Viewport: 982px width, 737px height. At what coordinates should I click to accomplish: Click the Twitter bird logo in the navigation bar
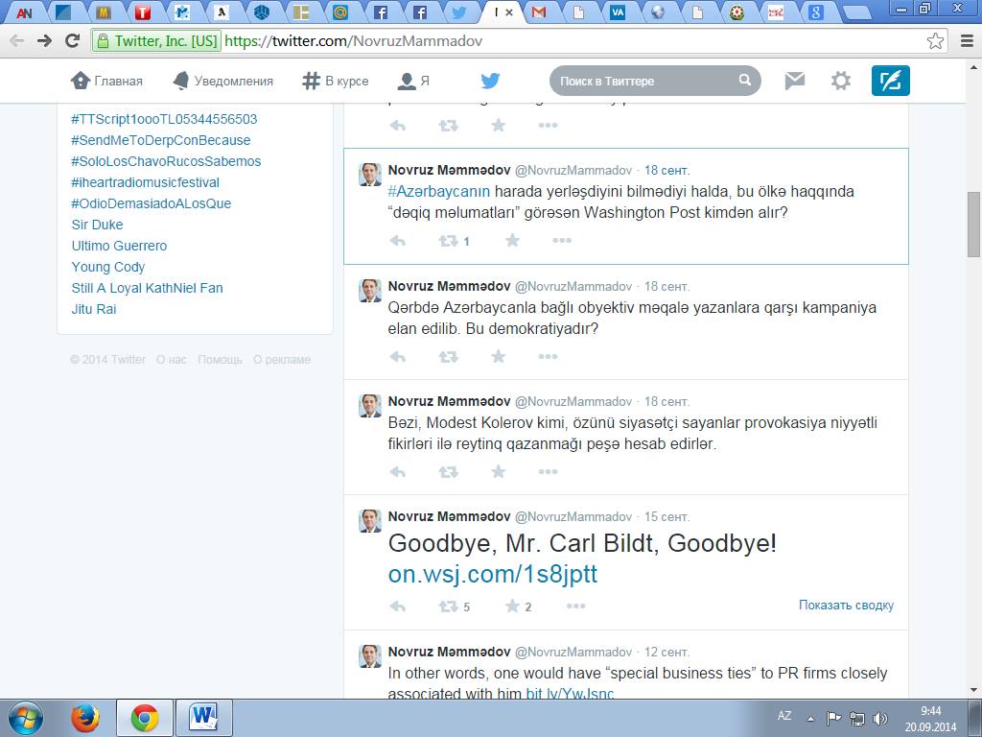pos(490,81)
